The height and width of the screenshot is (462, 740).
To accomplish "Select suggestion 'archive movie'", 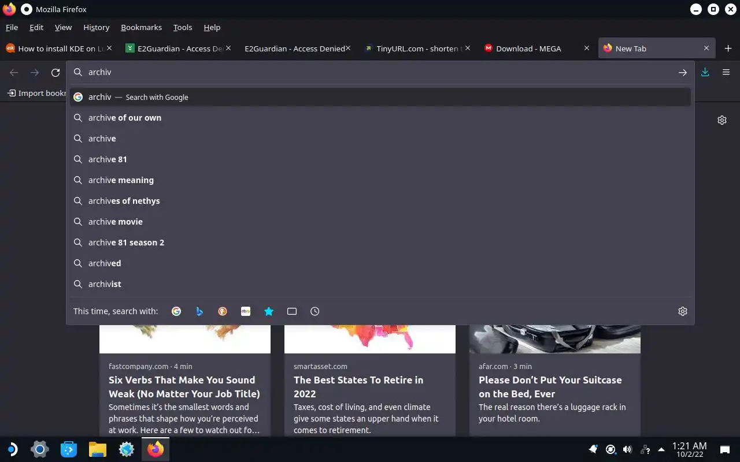I will (380, 222).
